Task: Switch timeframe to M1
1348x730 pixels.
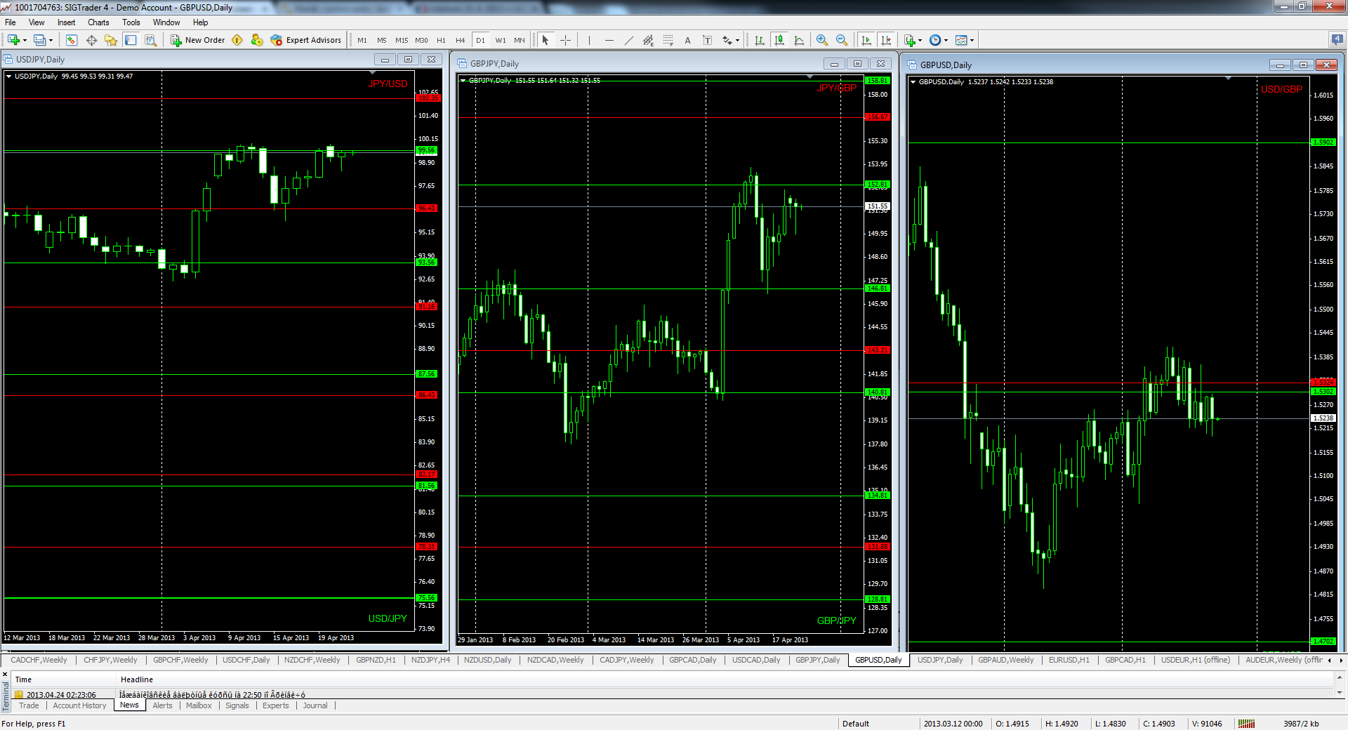Action: point(362,40)
